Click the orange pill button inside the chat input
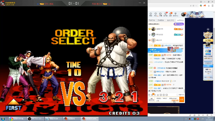The image size is (215, 121). (175, 100)
